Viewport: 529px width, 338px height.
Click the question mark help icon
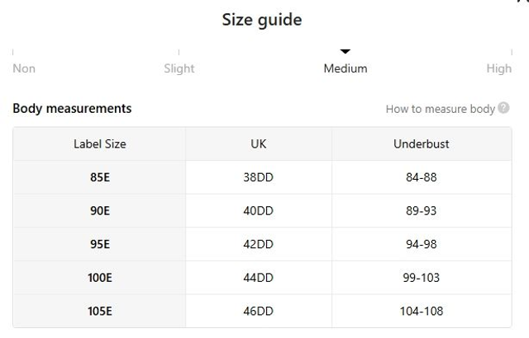pyautogui.click(x=504, y=108)
